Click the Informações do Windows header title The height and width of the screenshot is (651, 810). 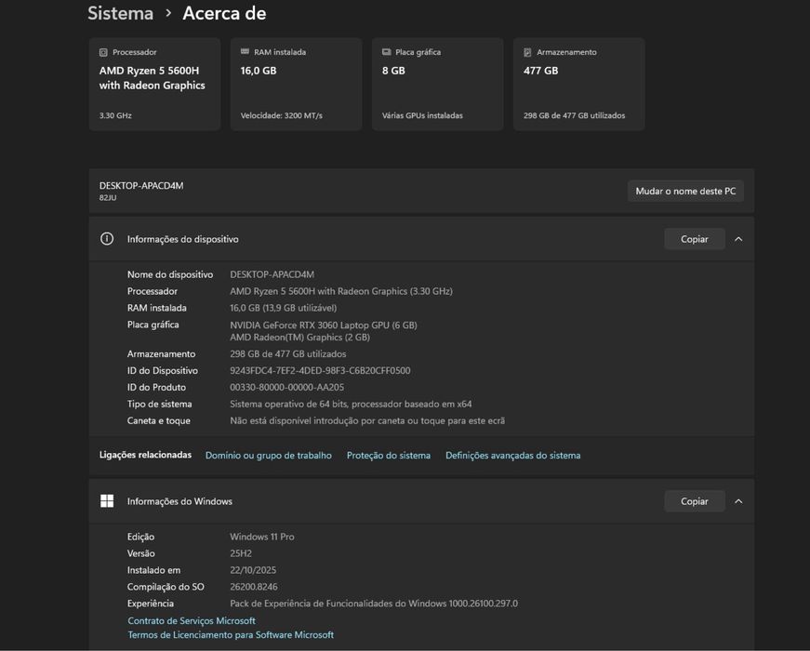coord(179,501)
